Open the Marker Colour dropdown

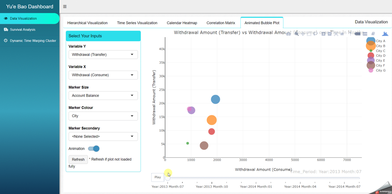click(x=103, y=116)
